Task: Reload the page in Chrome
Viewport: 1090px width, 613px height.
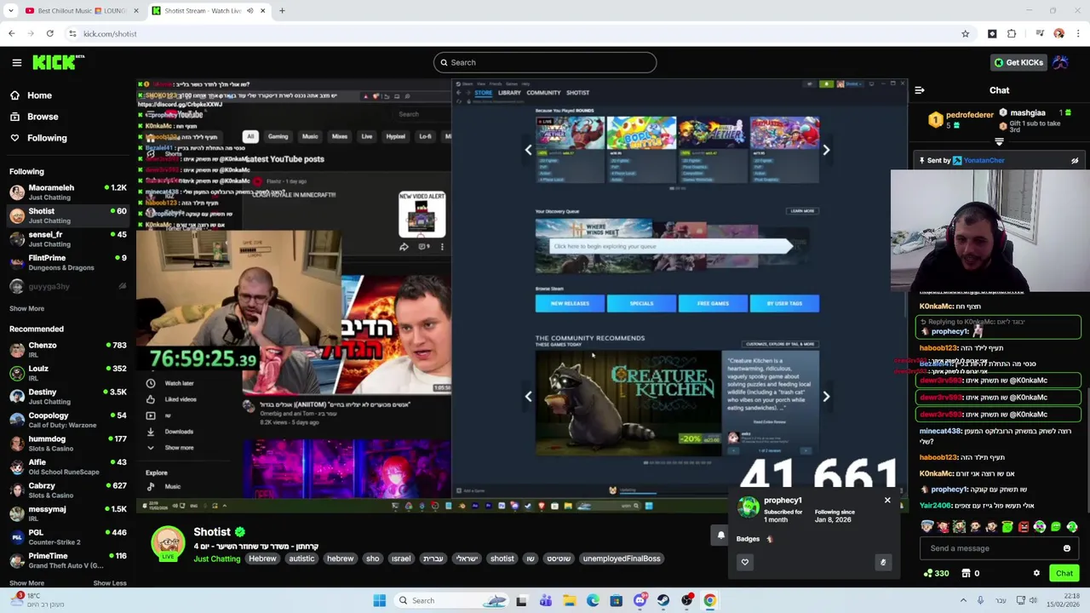Action: coord(50,34)
